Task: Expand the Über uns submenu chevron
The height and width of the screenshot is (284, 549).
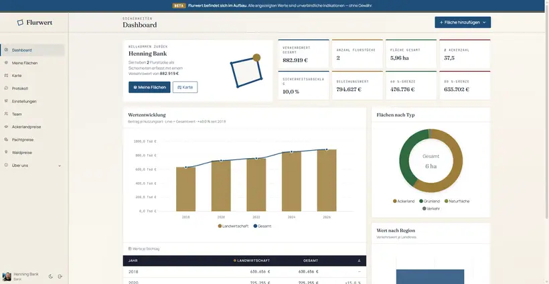Action: [59, 165]
